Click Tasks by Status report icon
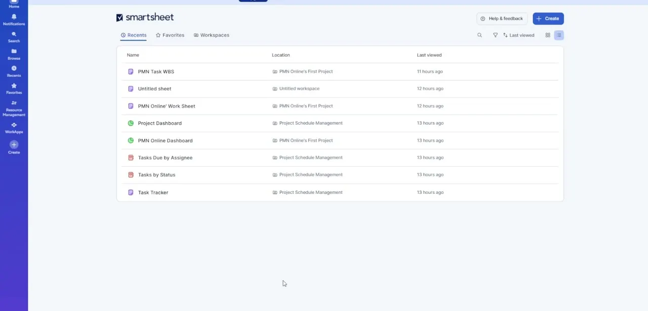648x311 pixels. [x=131, y=175]
